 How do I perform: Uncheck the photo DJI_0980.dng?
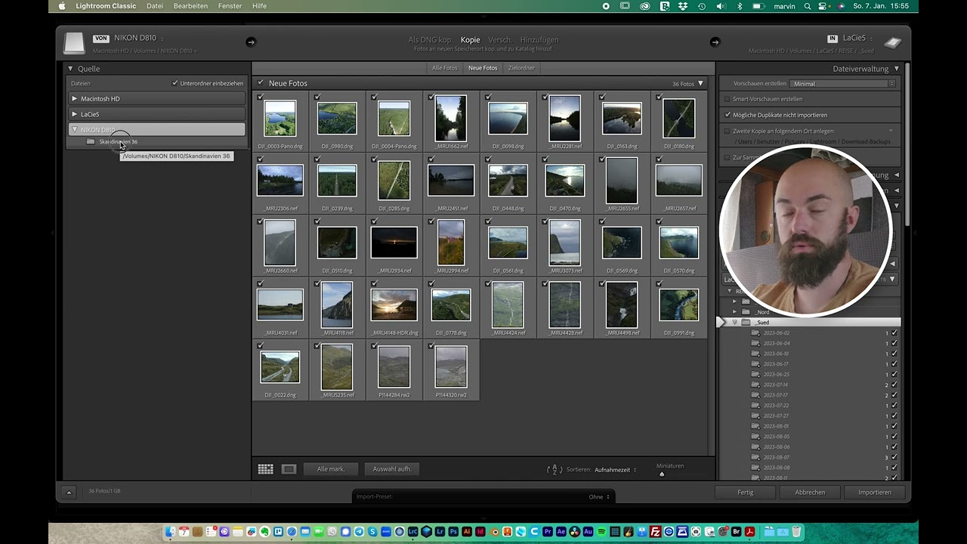pos(317,97)
